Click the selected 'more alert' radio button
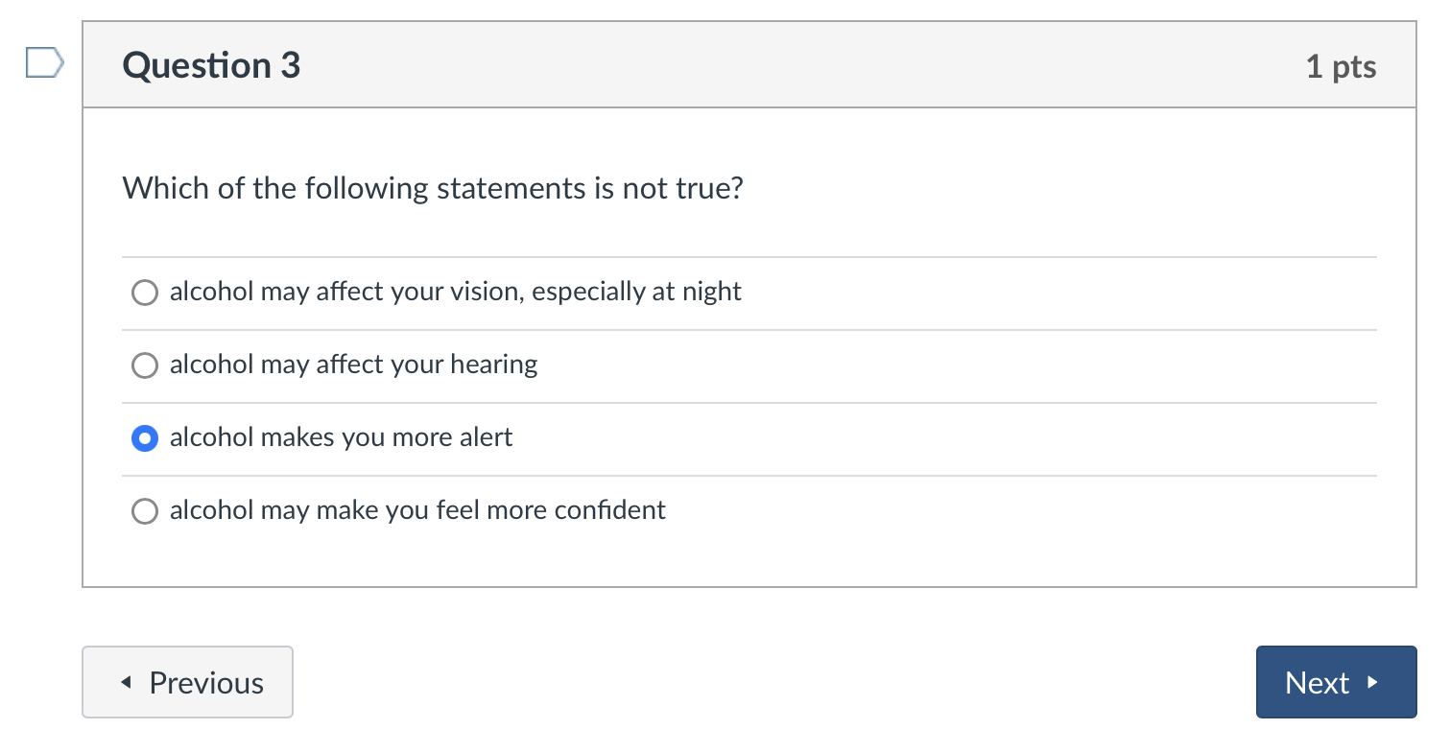This screenshot has width=1450, height=753. tap(144, 438)
